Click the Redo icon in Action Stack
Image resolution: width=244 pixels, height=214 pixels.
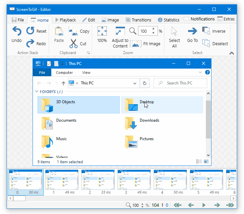point(31,44)
